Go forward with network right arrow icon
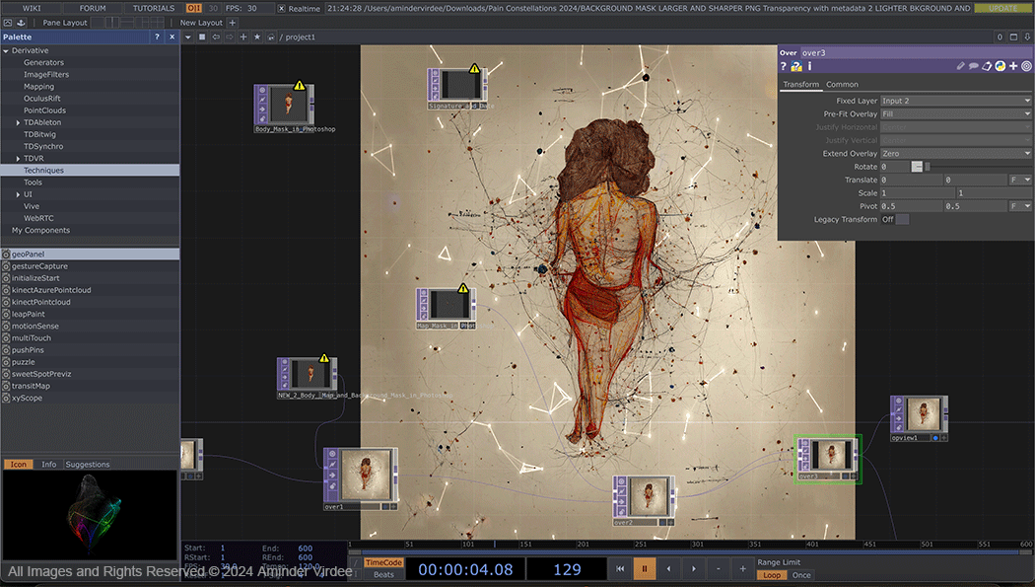 click(x=229, y=37)
